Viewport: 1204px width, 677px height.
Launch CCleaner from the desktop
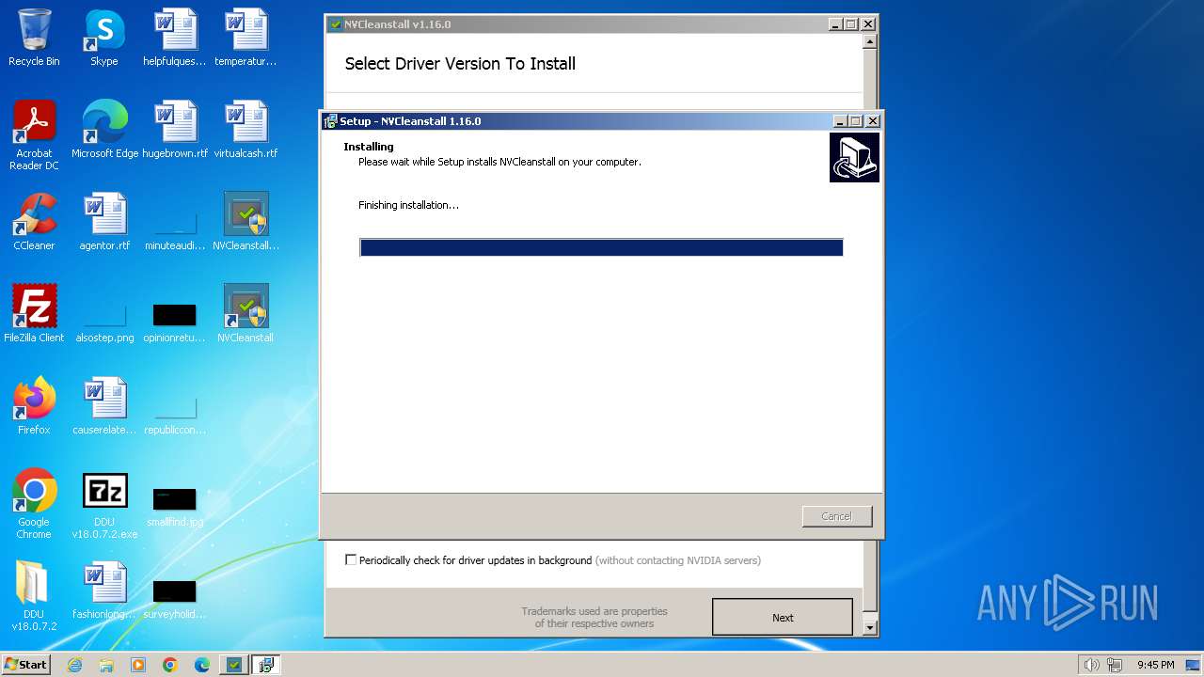click(34, 222)
